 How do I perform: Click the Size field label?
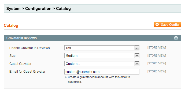[12, 56]
